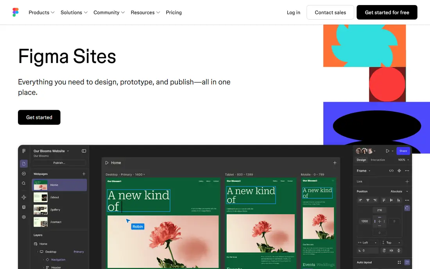The width and height of the screenshot is (430, 269).
Task: Expand the Navigation layer
Action: coord(43,260)
